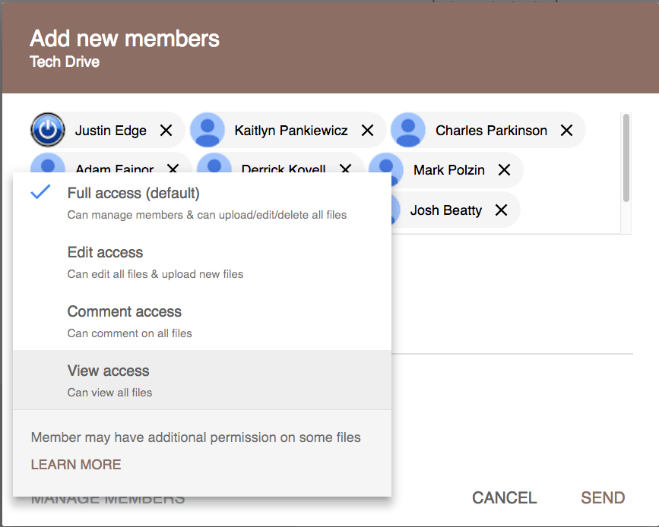Click Justin Edge's power avatar icon
Viewport: 659px width, 527px height.
48,131
